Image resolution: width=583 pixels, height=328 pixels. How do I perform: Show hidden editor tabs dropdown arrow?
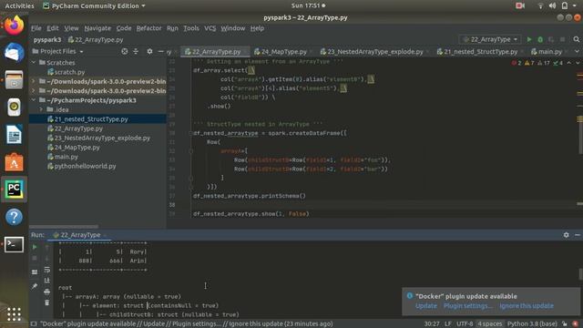point(577,51)
